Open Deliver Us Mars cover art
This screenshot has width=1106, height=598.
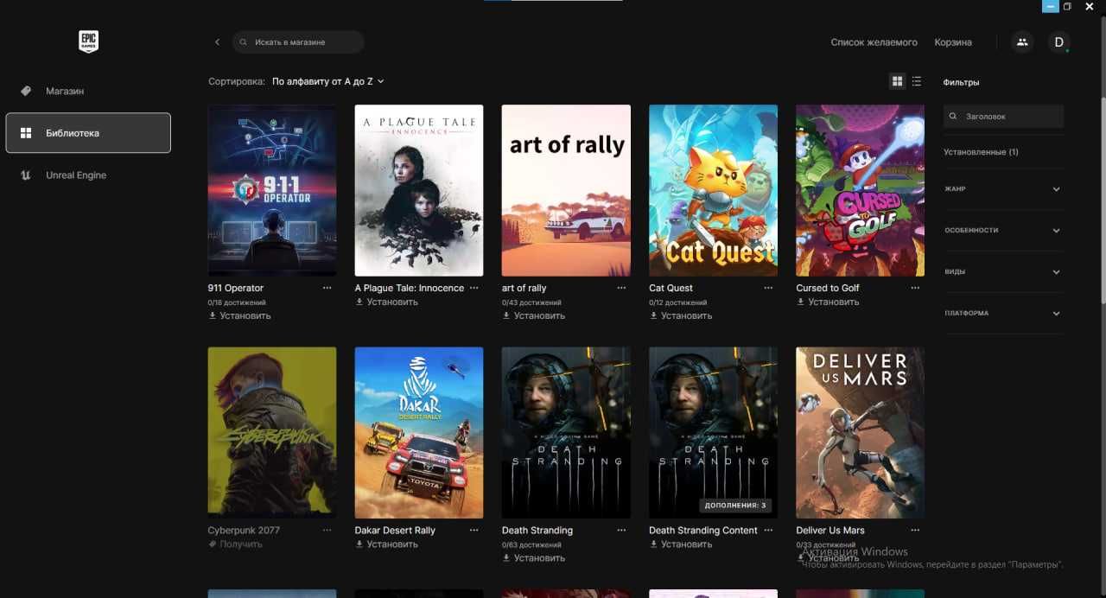click(x=860, y=432)
